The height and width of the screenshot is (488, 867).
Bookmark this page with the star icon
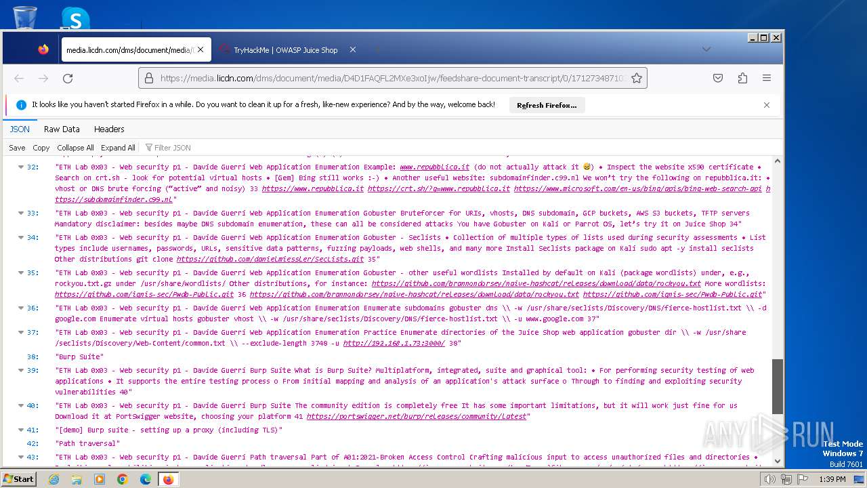pos(637,79)
